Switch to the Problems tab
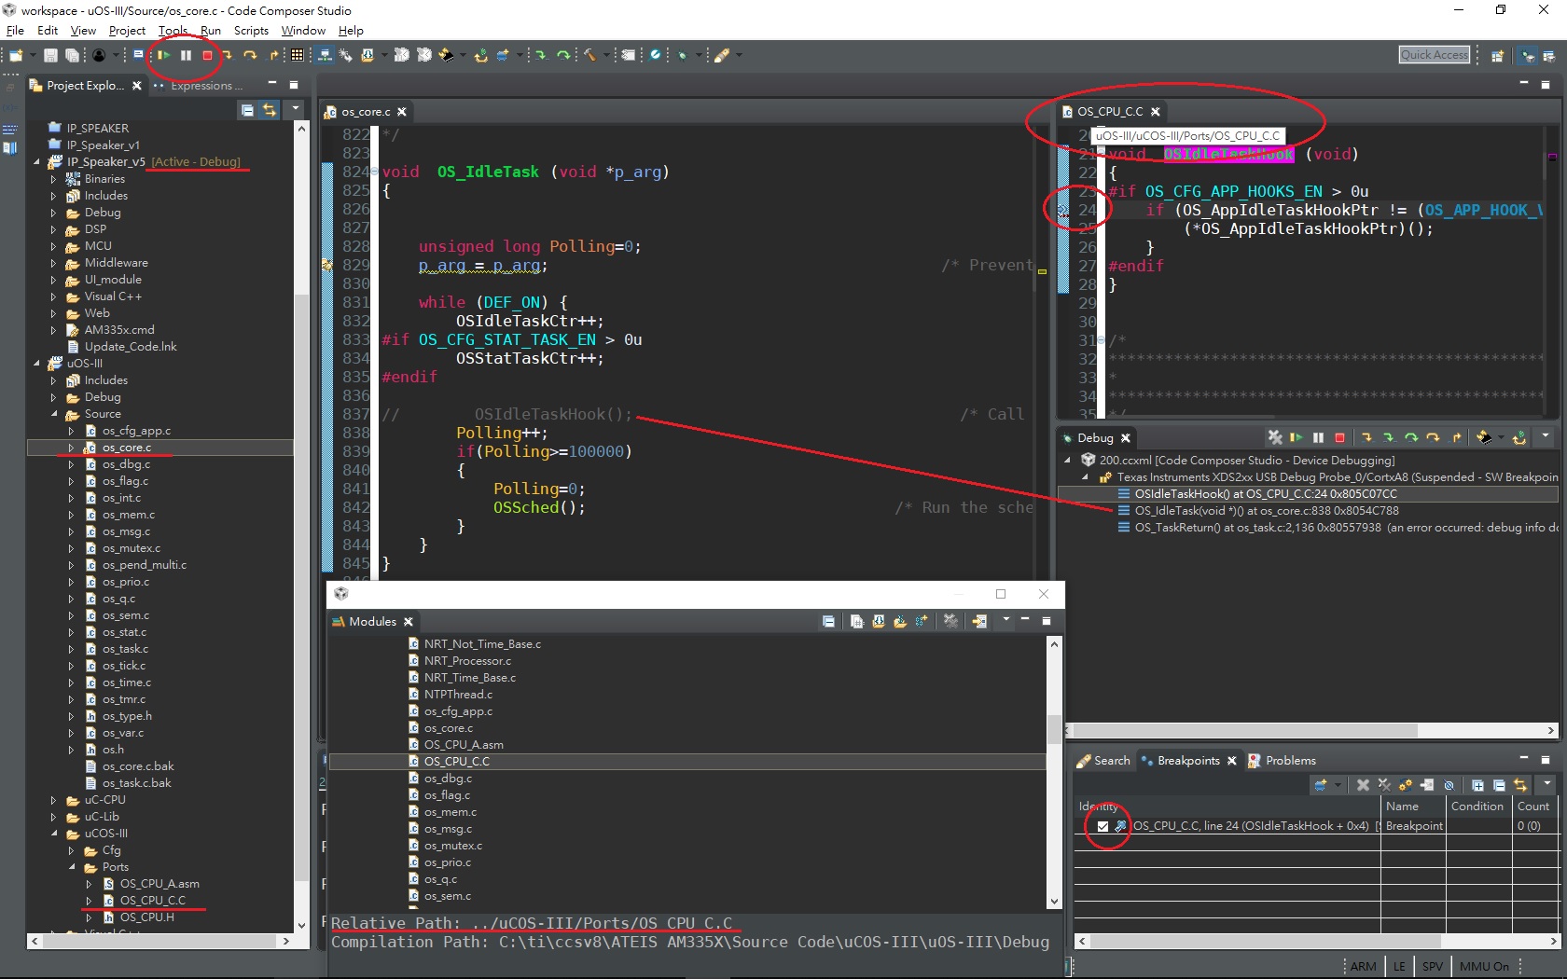 pos(1290,761)
